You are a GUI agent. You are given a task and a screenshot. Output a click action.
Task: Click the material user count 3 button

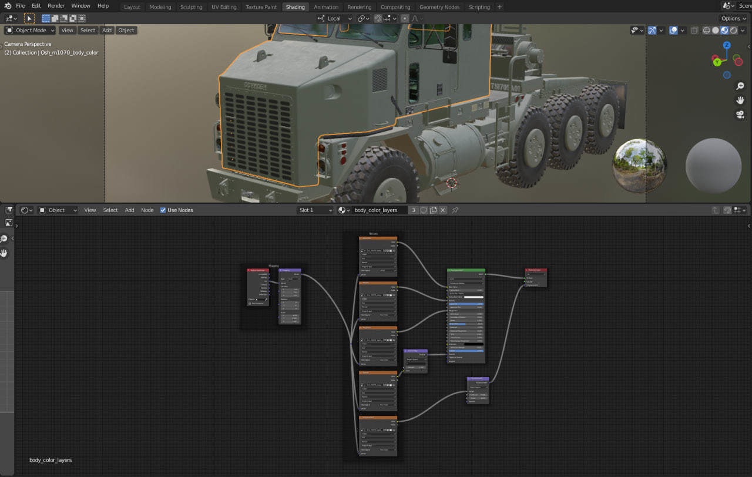coord(414,210)
